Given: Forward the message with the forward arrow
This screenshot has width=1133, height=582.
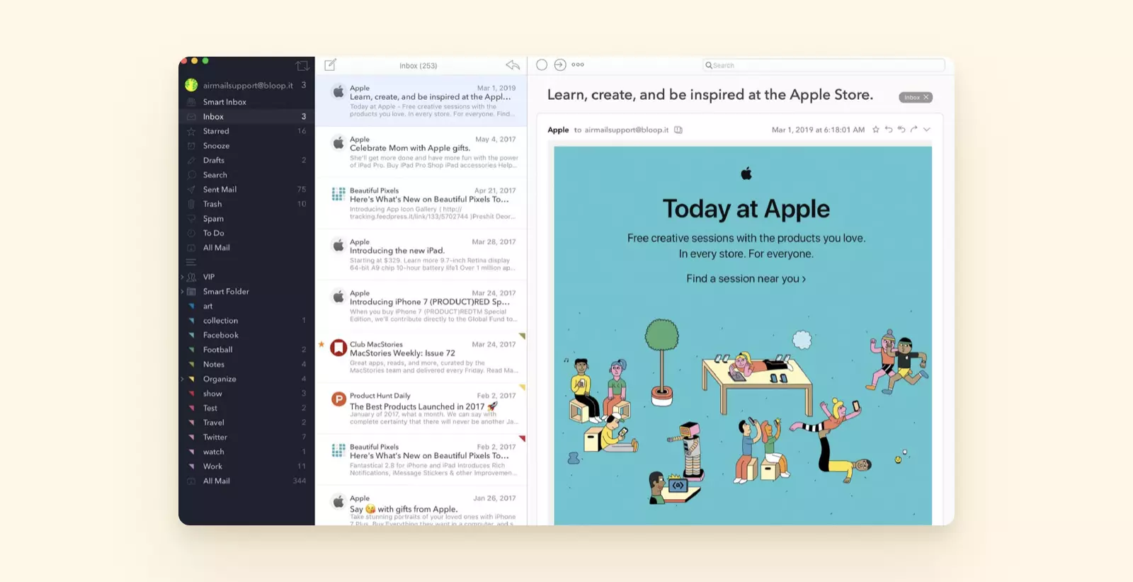Looking at the screenshot, I should [913, 130].
